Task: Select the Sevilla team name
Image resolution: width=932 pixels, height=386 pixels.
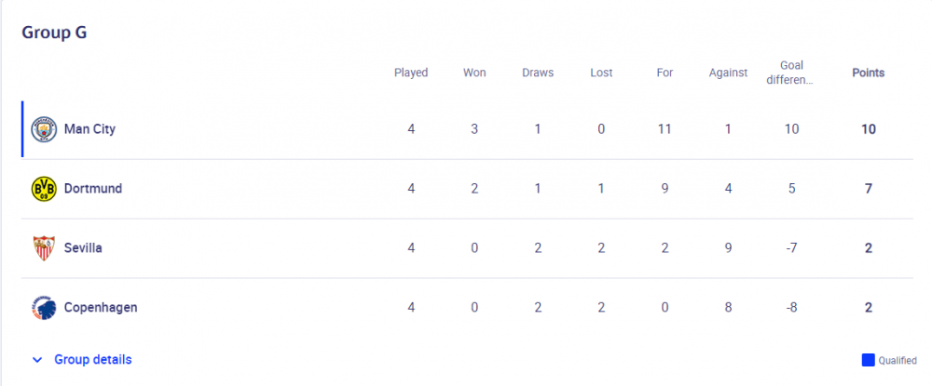Action: [x=83, y=248]
